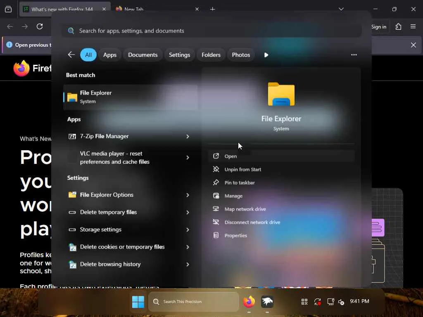The height and width of the screenshot is (317, 423).
Task: Click the Delete cookies or temporary files icon
Action: click(x=72, y=247)
